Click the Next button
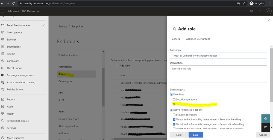Viewport: 273px width, 140px height. point(179,135)
